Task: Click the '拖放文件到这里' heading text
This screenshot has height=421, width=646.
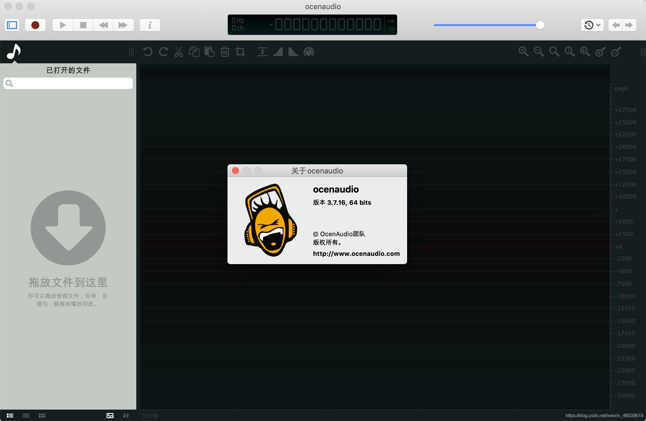Action: pyautogui.click(x=68, y=282)
